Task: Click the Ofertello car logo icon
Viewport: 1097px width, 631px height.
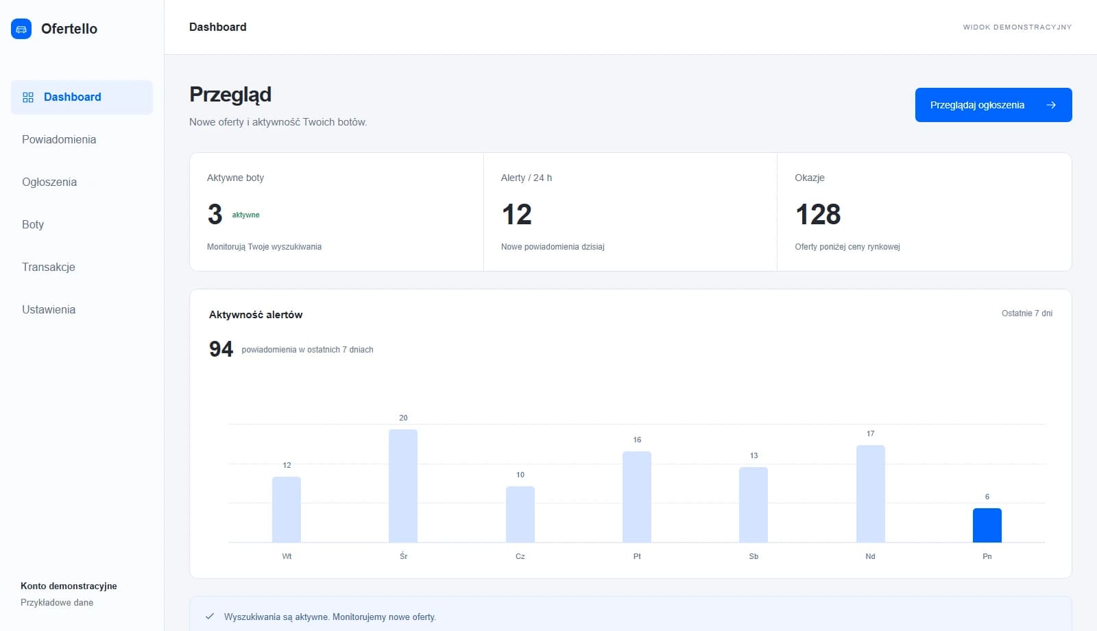Action: click(x=21, y=29)
